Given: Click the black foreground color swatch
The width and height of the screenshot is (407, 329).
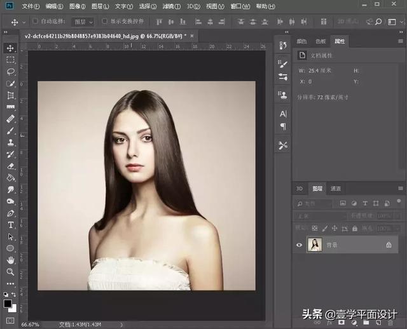Looking at the screenshot, I should tap(8, 304).
